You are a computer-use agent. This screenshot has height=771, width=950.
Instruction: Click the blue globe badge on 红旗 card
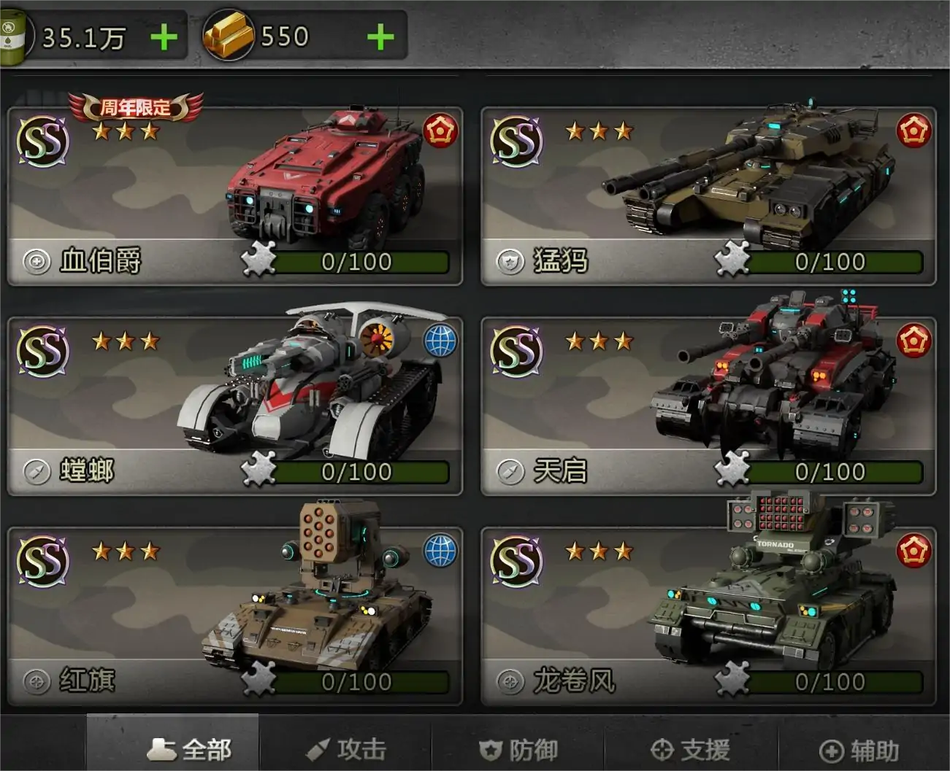(441, 551)
